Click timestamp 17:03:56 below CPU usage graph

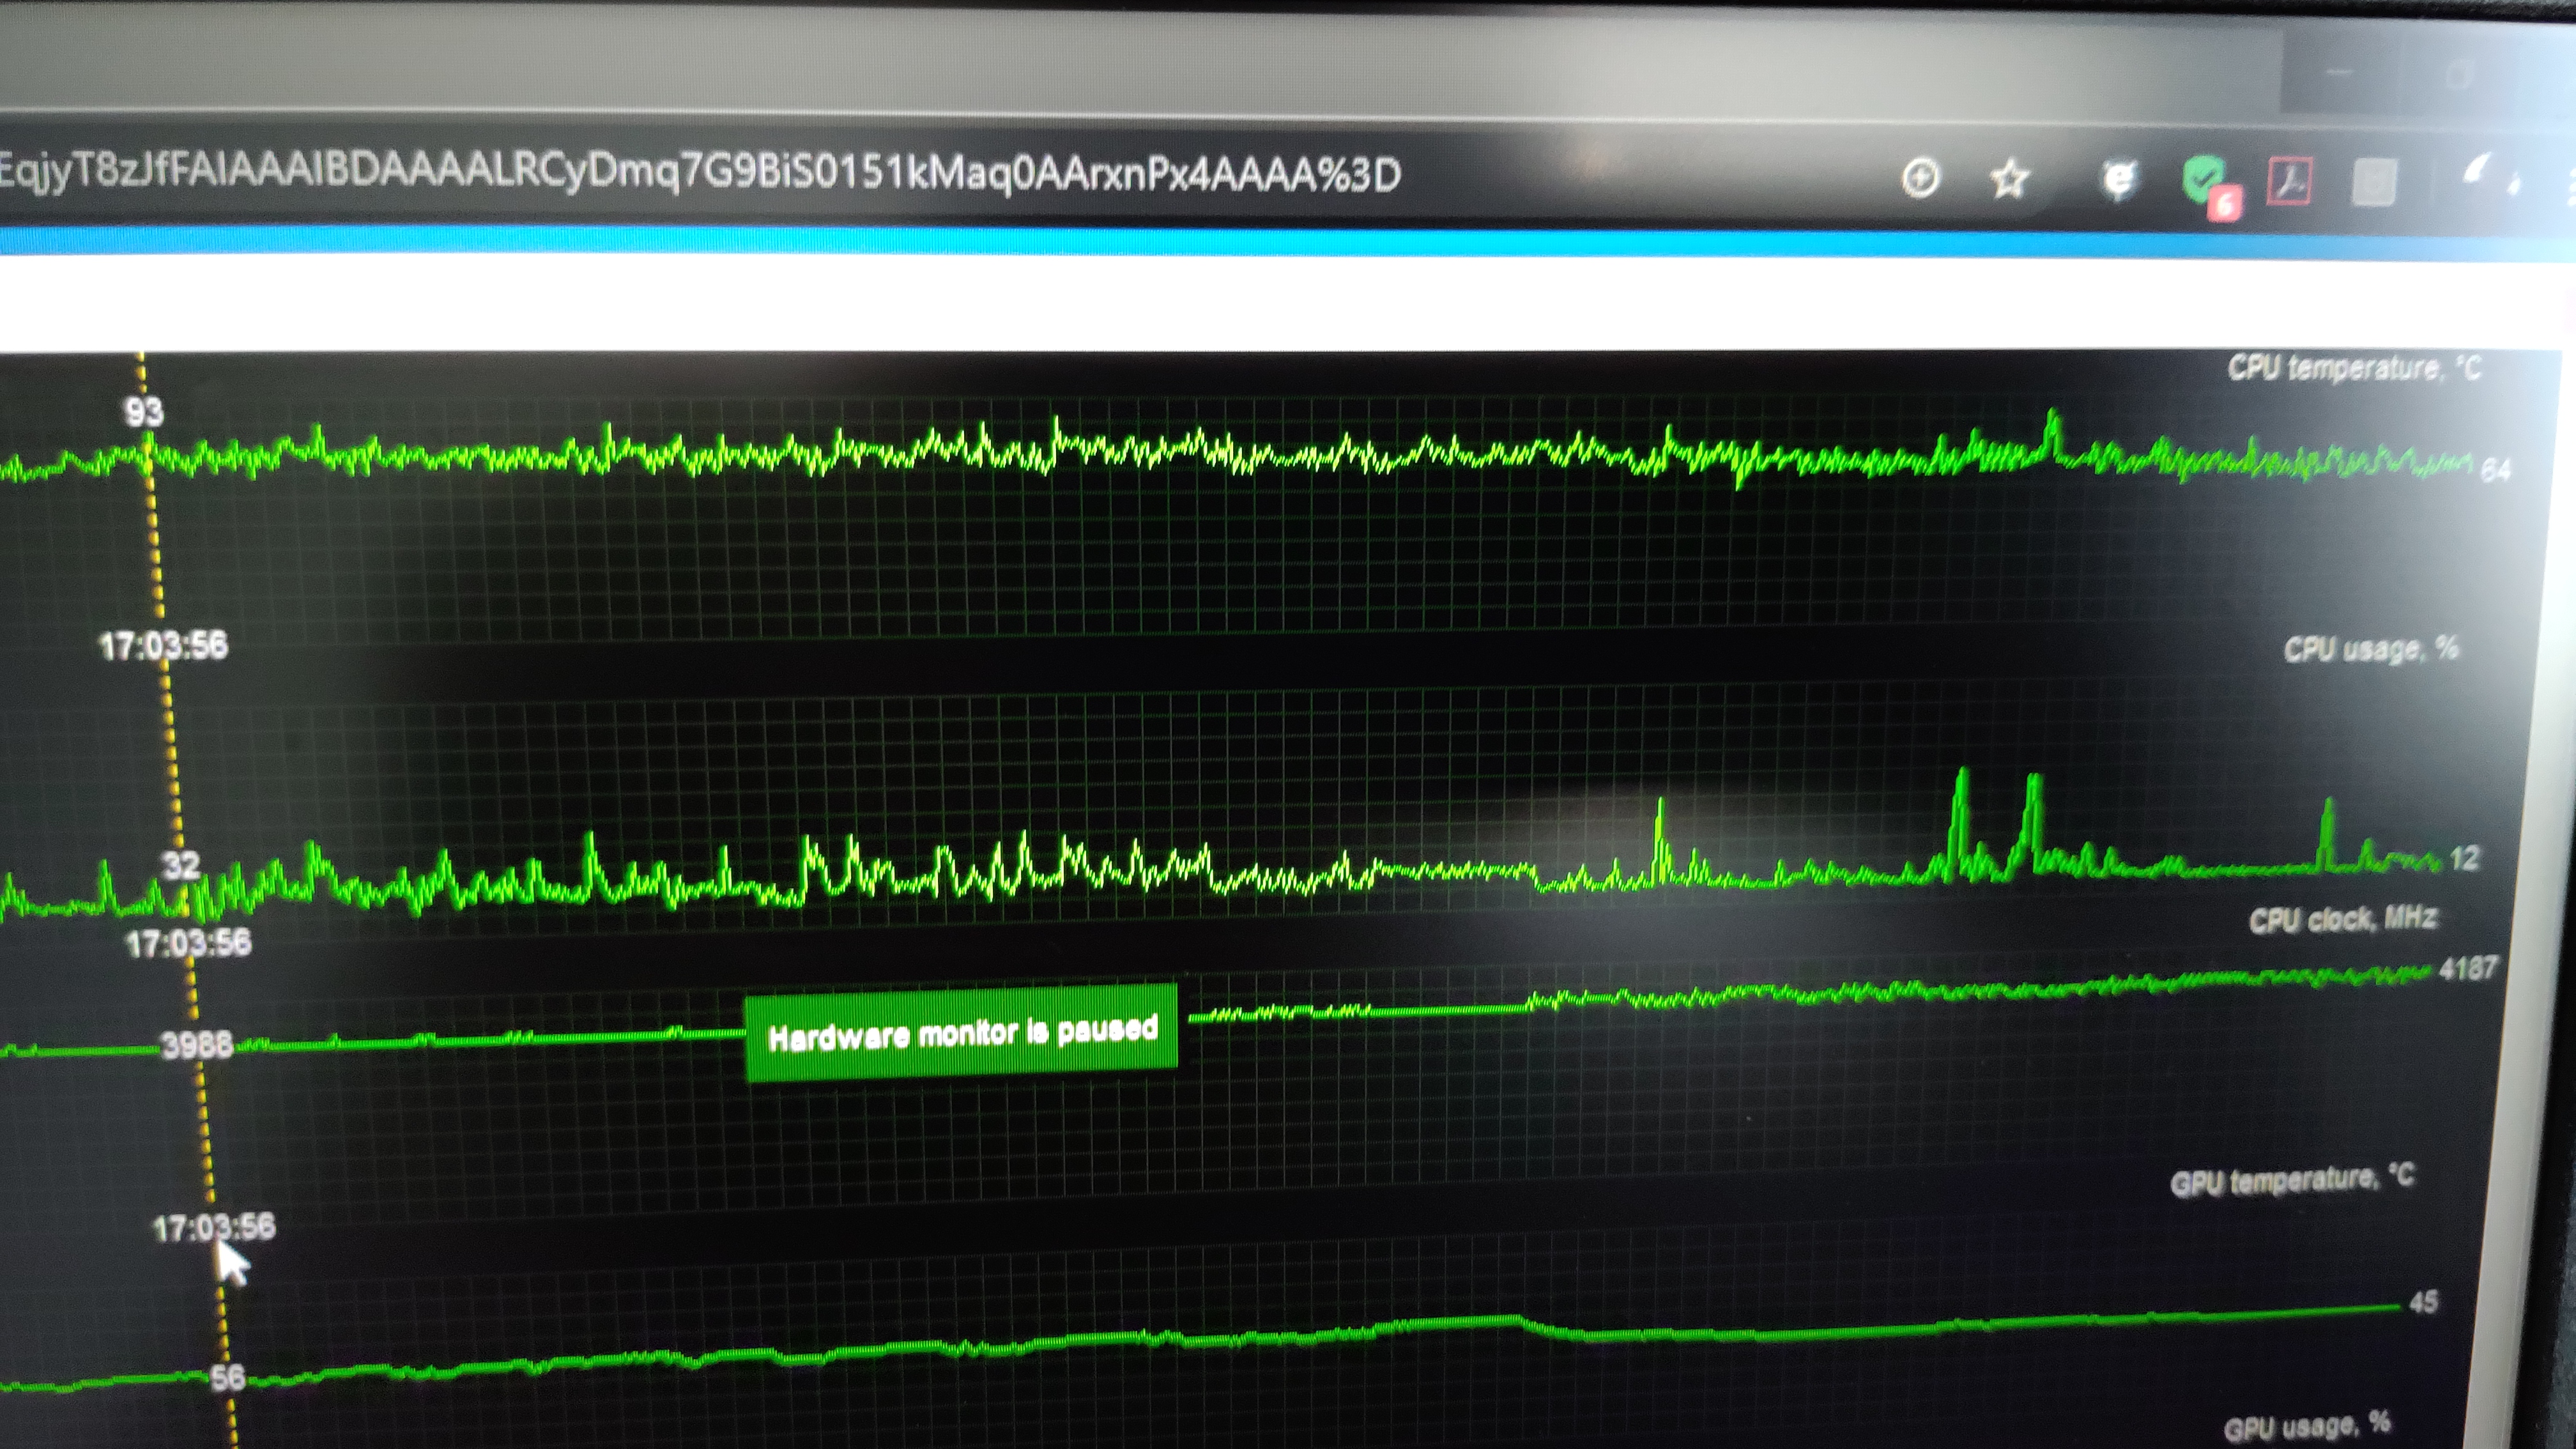(x=188, y=943)
